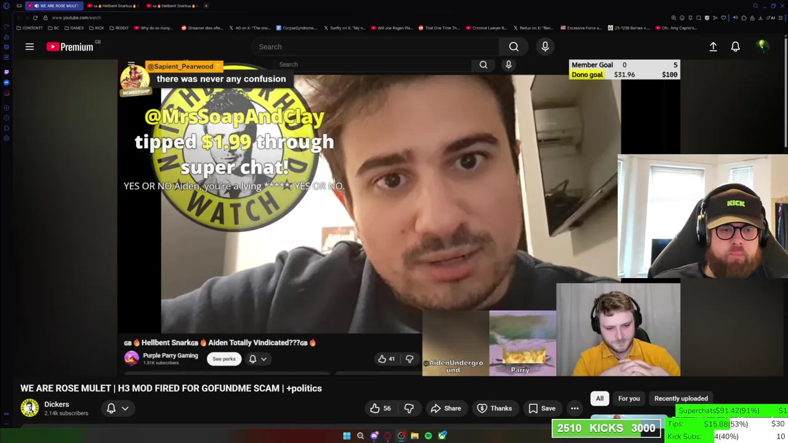
Task: Open Purple Parry Gaming channel avatar
Action: (131, 358)
